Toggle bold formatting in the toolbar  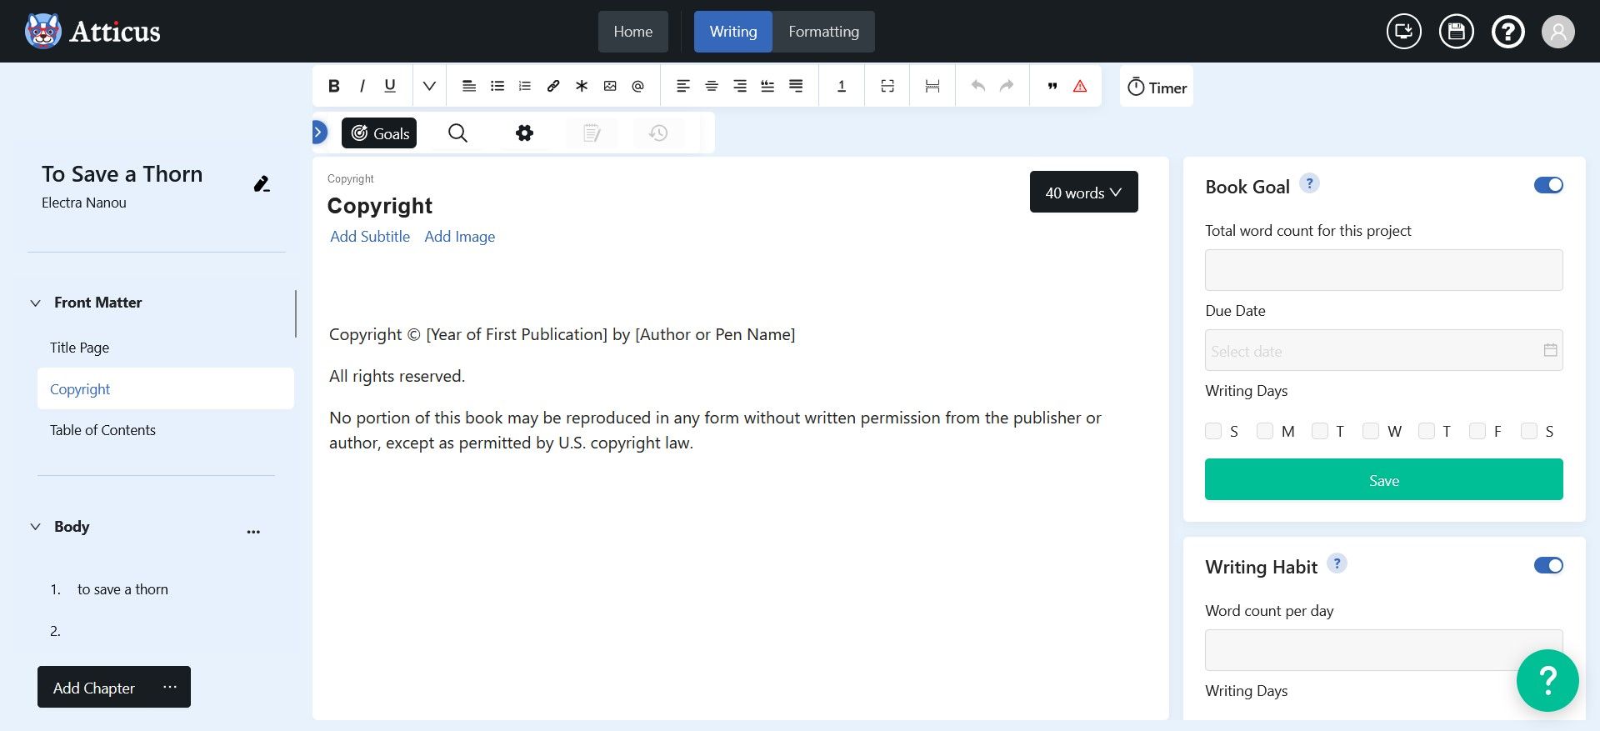pos(334,86)
